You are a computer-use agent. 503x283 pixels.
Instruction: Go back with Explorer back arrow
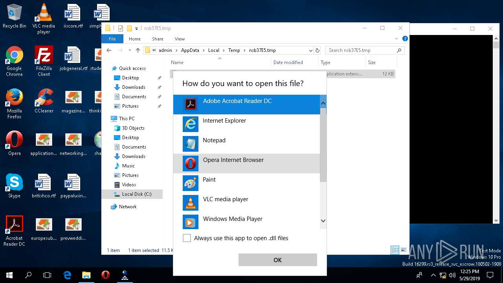pos(109,50)
